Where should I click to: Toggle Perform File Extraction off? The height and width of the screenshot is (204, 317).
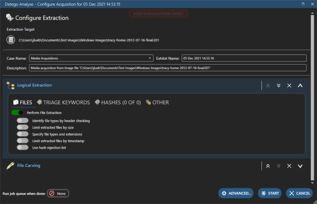click(17, 113)
